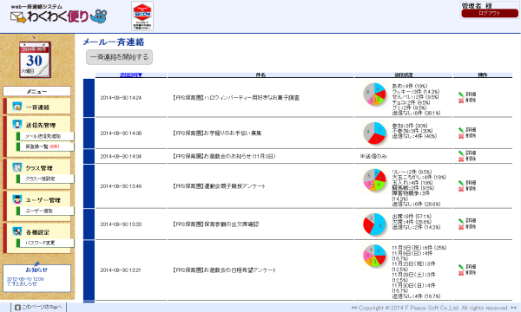Delete the お芋掘りのお手伝い募集 row
The image size is (521, 312).
467,136
